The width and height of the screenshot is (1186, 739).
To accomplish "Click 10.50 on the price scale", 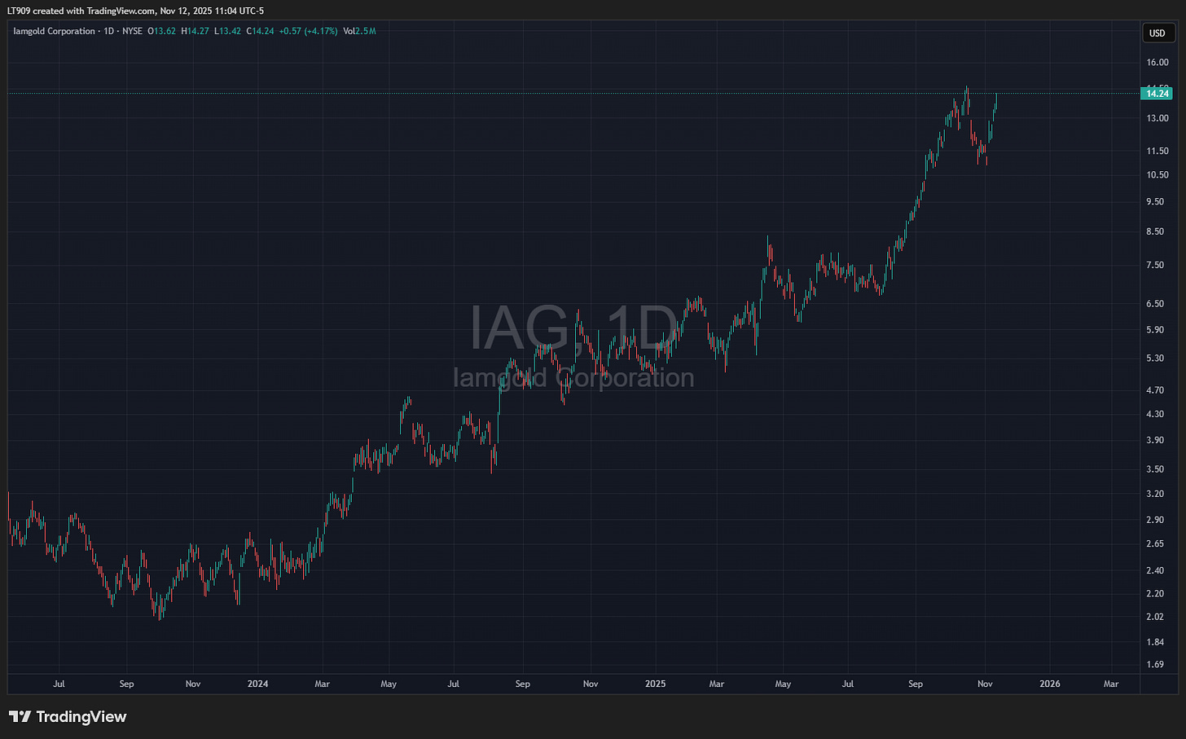I will click(1157, 174).
